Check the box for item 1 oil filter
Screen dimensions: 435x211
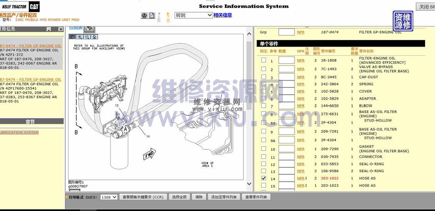pos(263,60)
